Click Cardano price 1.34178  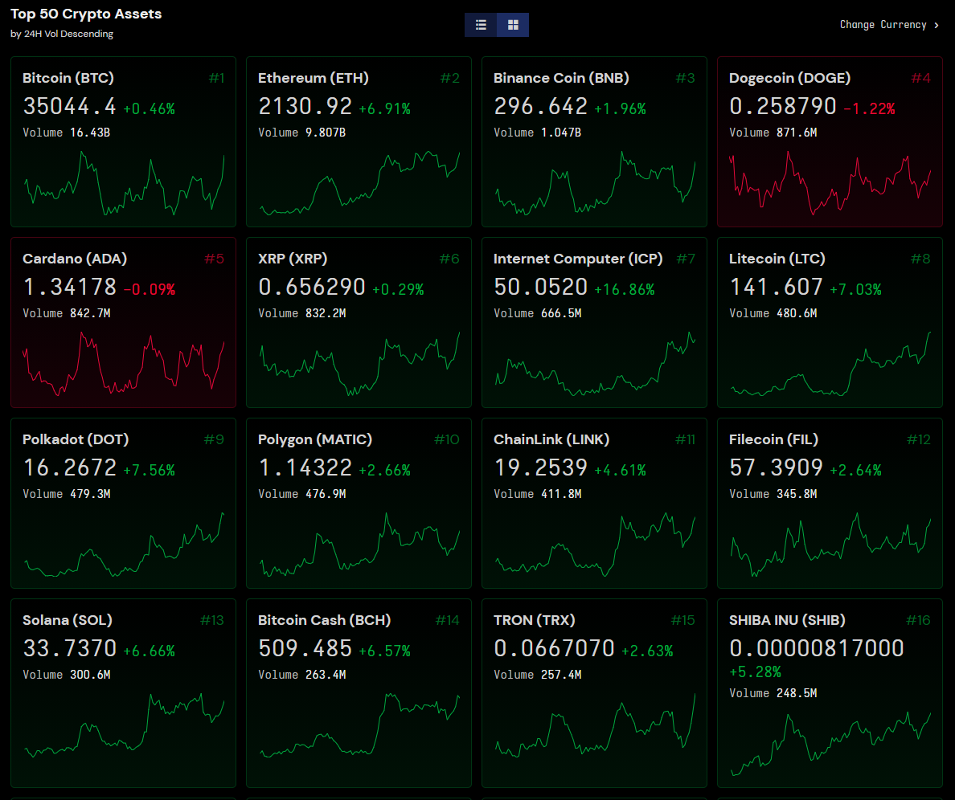pos(69,287)
